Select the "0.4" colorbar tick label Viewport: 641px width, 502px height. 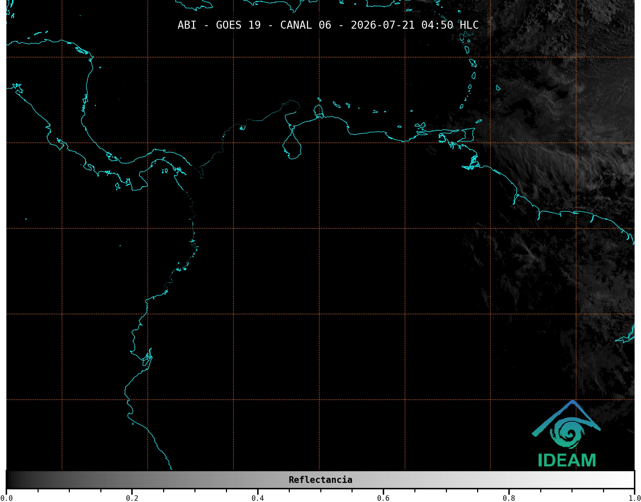(x=258, y=498)
